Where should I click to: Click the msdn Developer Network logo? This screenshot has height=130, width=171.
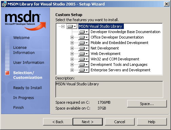coord(25,20)
